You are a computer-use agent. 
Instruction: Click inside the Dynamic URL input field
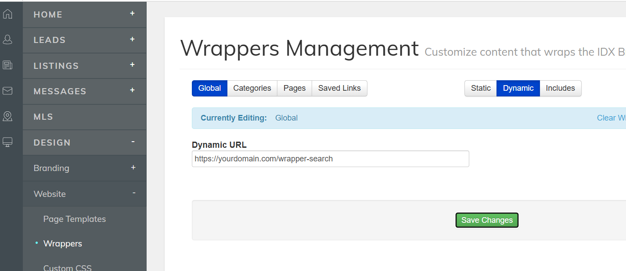tap(330, 159)
